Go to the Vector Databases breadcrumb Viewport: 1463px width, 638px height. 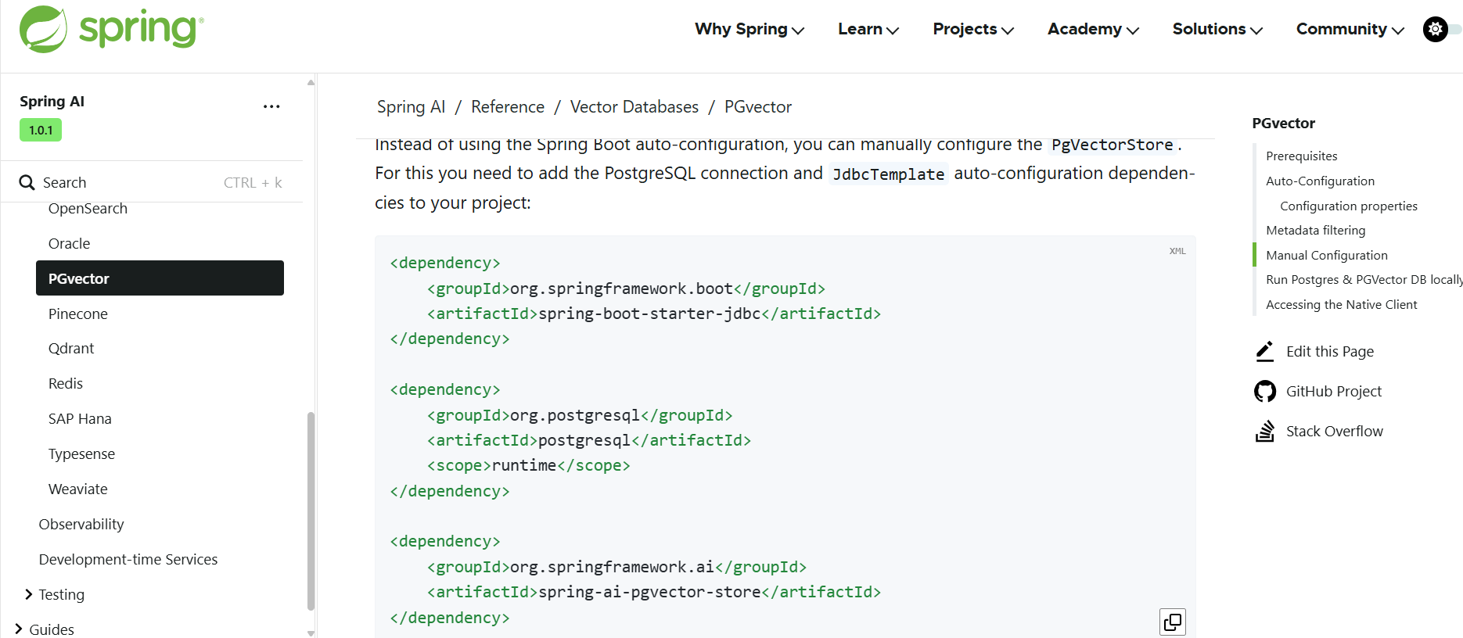(x=634, y=107)
